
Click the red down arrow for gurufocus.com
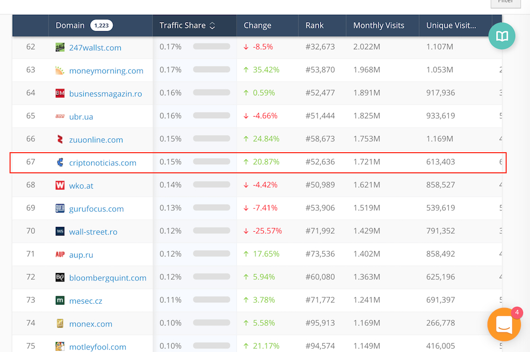246,208
